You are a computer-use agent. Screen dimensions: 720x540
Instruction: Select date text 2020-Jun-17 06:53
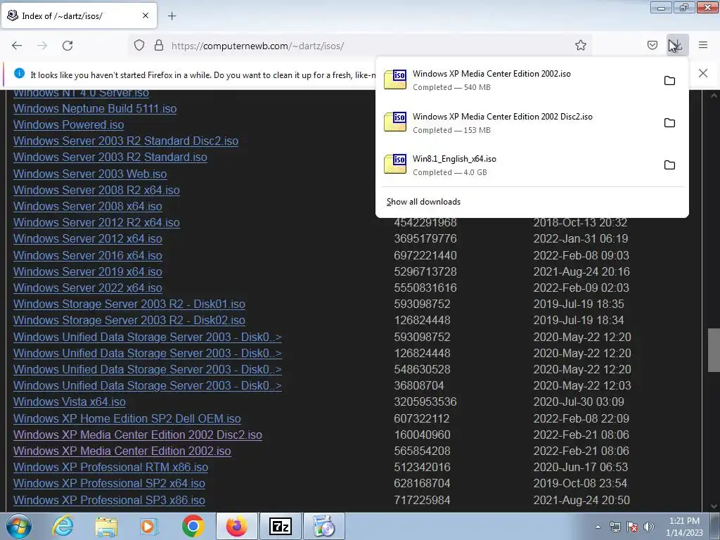(x=580, y=467)
